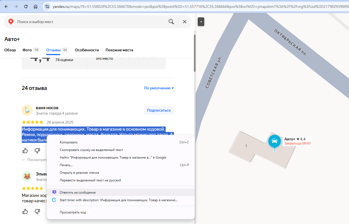
Task: Click the 'Советская ул.' street label
Action: (213, 72)
